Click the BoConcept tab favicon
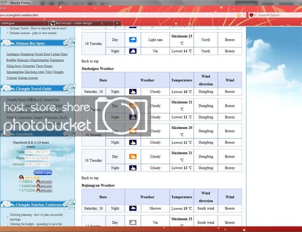The image size is (302, 232). pyautogui.click(x=53, y=23)
